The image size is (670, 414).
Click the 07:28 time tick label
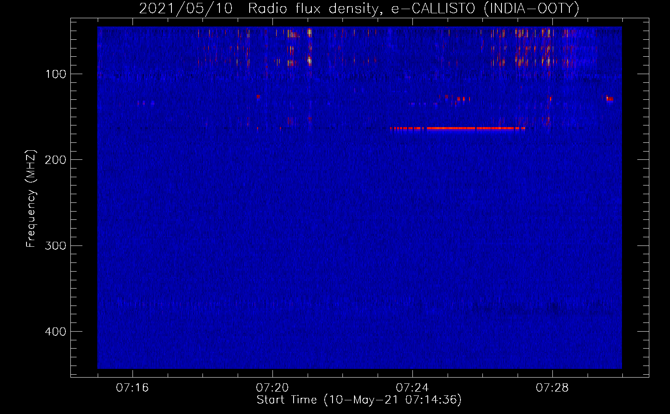[552, 388]
